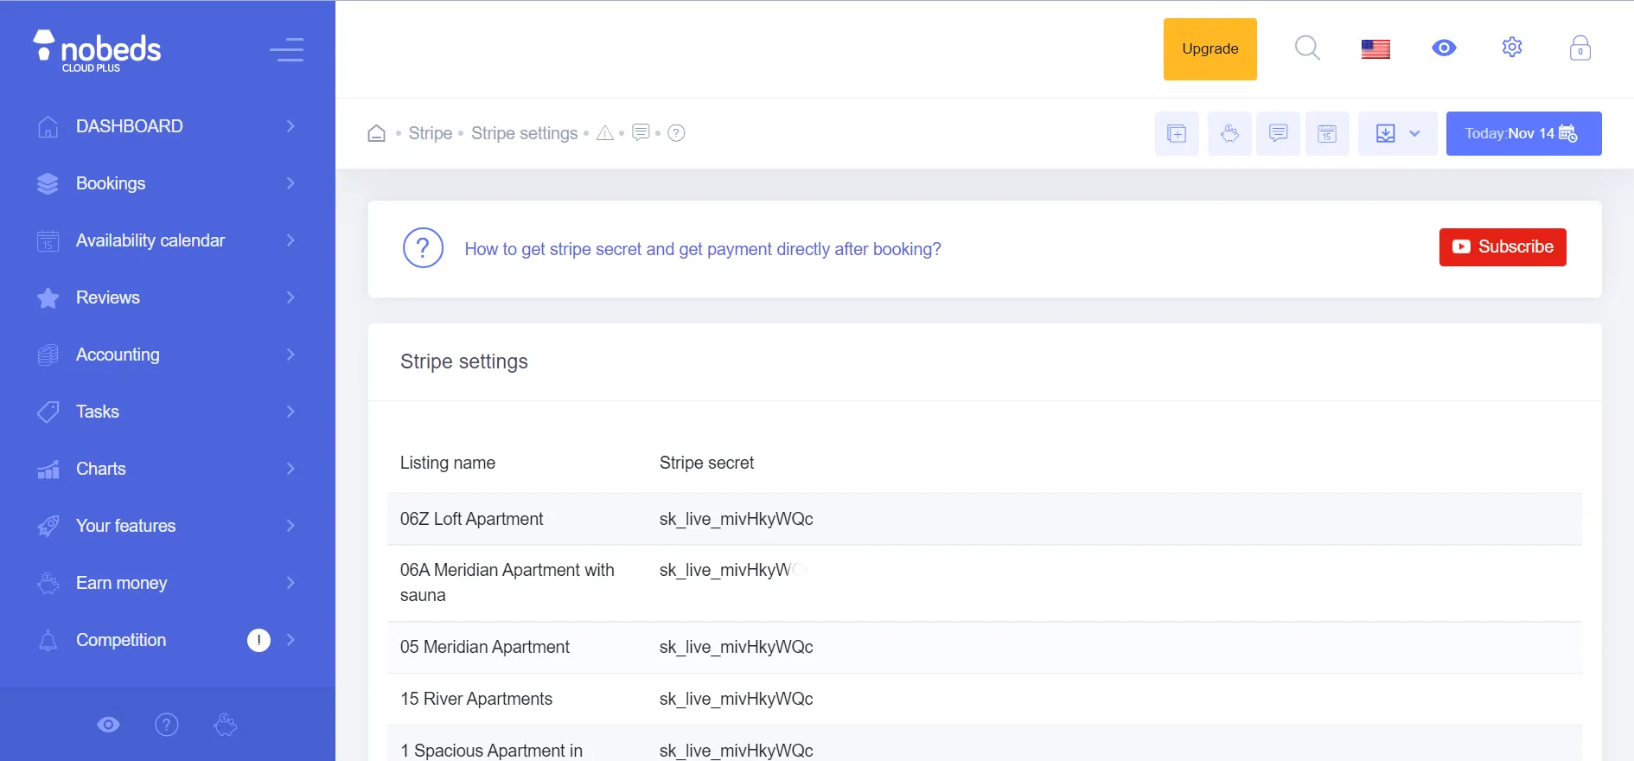Click the help icon in sidebar footer
This screenshot has width=1634, height=761.
click(x=167, y=725)
